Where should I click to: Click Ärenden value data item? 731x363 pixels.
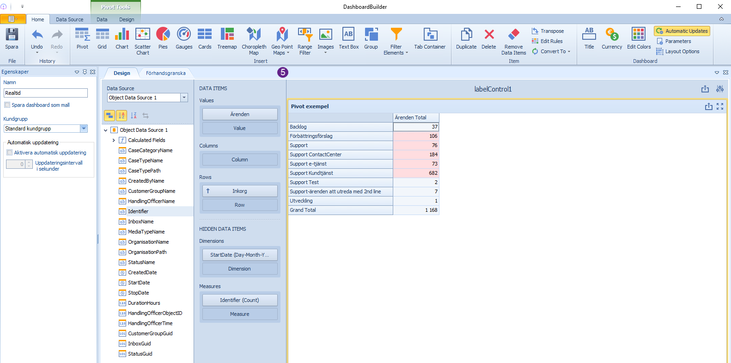240,114
